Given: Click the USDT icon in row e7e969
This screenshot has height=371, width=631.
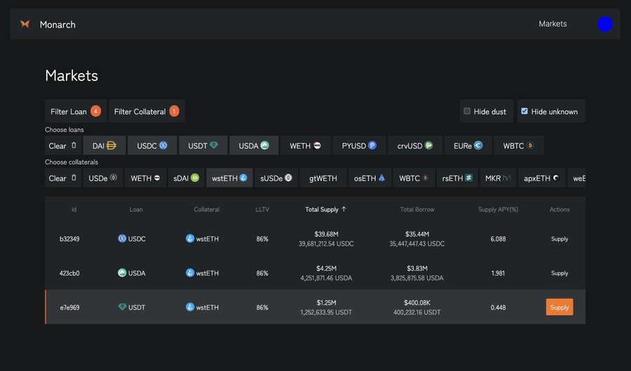Looking at the screenshot, I should 122,307.
